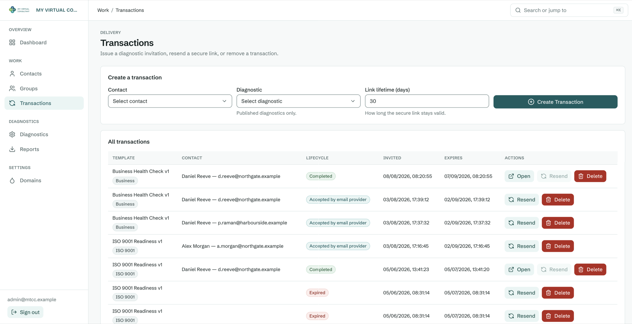Click the Expires column header
Screen dimensions: 632x324
click(x=453, y=158)
